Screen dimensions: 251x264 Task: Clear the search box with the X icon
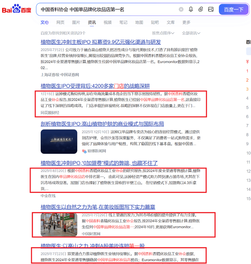click(x=181, y=9)
